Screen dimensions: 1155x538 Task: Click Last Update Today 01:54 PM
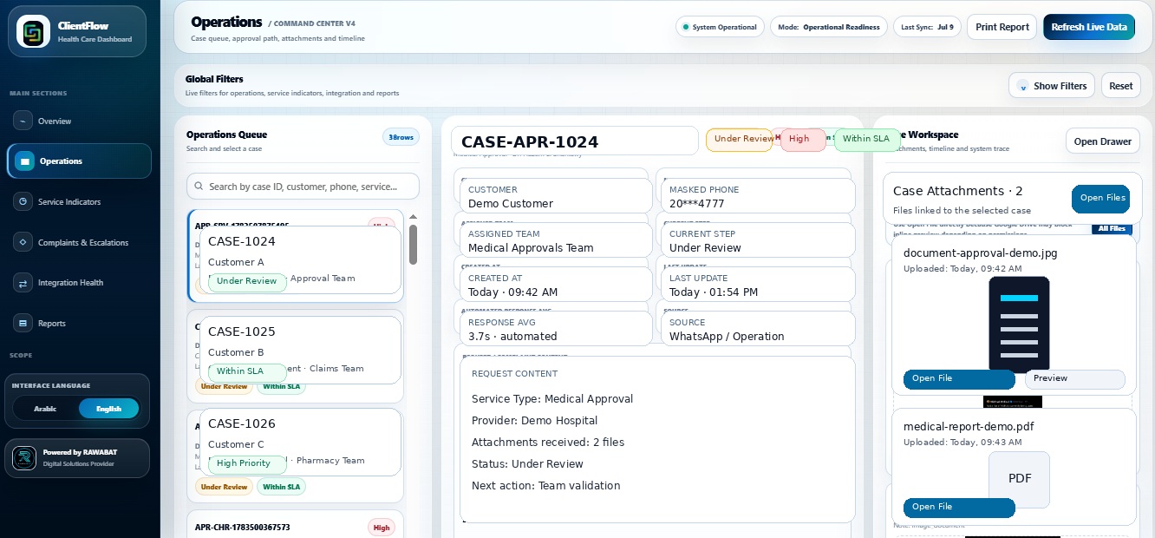(714, 292)
